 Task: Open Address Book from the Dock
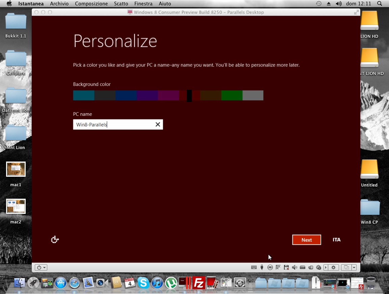[116, 283]
